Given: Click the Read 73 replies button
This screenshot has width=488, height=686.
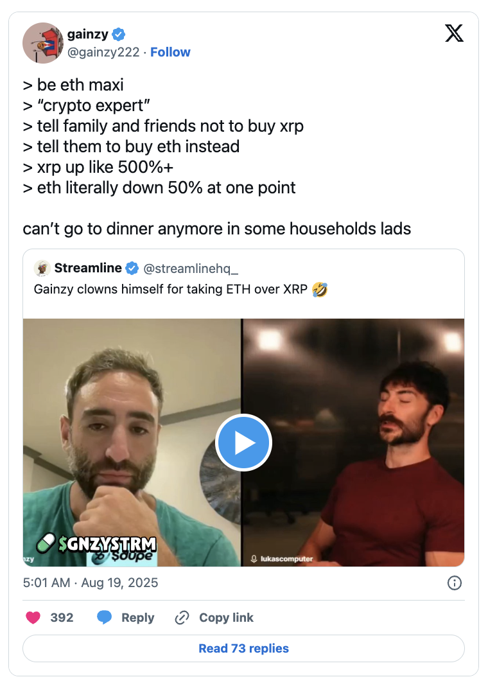Looking at the screenshot, I should (x=243, y=648).
